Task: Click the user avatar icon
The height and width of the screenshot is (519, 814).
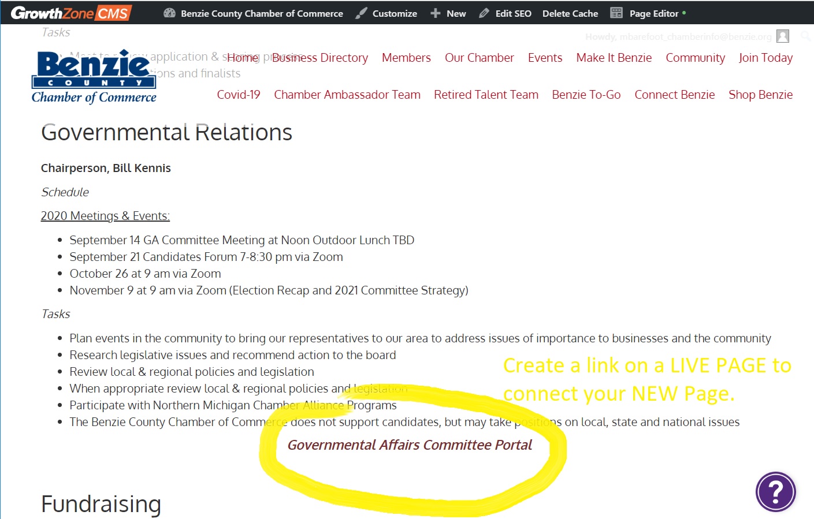Action: click(x=783, y=36)
